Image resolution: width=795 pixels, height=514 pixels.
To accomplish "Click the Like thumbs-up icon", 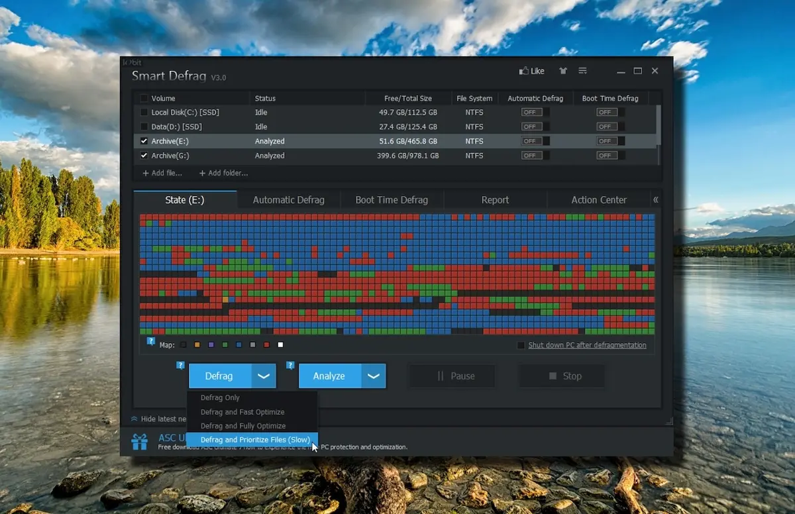I will [x=524, y=71].
